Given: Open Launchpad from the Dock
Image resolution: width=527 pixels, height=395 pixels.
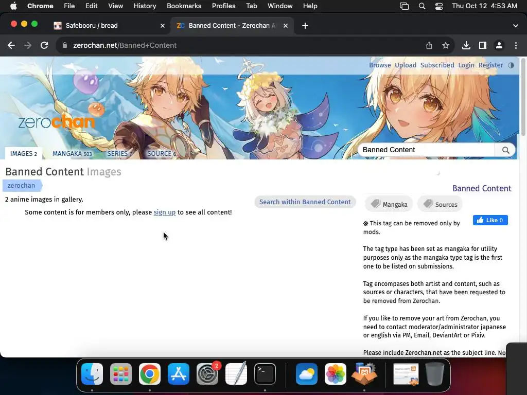Looking at the screenshot, I should [121, 374].
